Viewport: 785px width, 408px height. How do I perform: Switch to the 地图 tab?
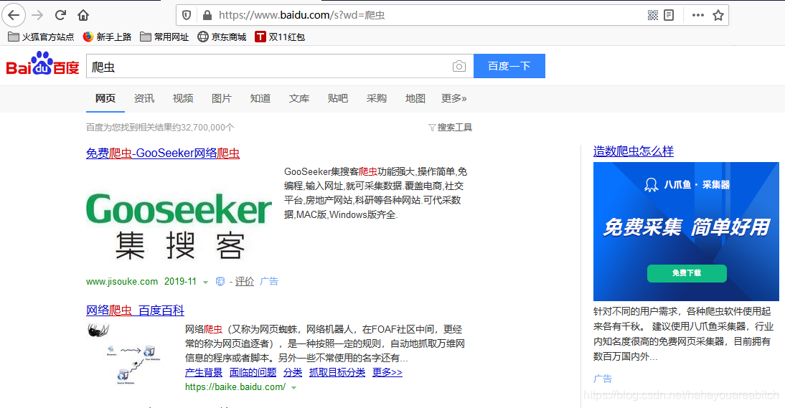415,98
